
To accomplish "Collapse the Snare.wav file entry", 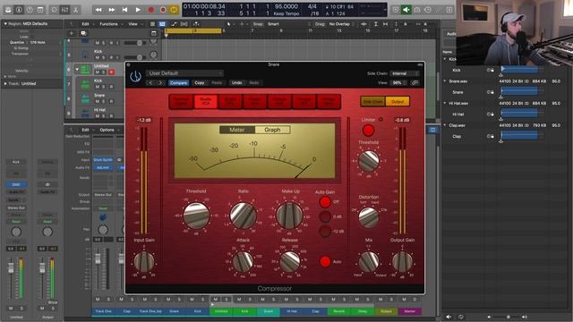I will pos(445,81).
